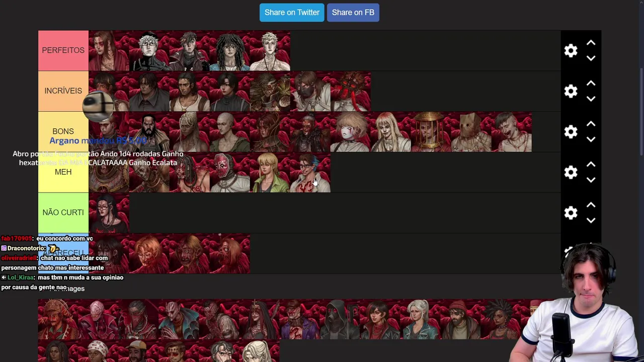Pick black face-mask figure in INCRÍVEIS

coord(310,91)
